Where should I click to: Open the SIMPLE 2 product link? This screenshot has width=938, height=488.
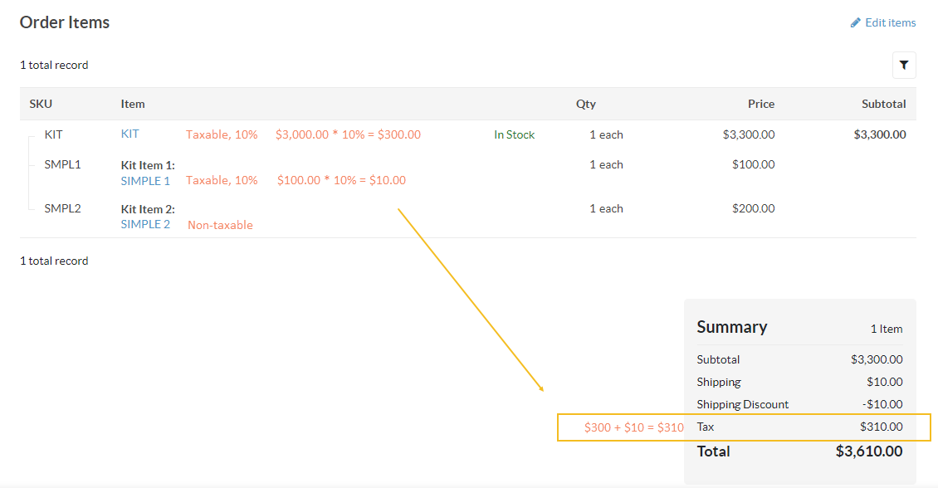pos(145,224)
